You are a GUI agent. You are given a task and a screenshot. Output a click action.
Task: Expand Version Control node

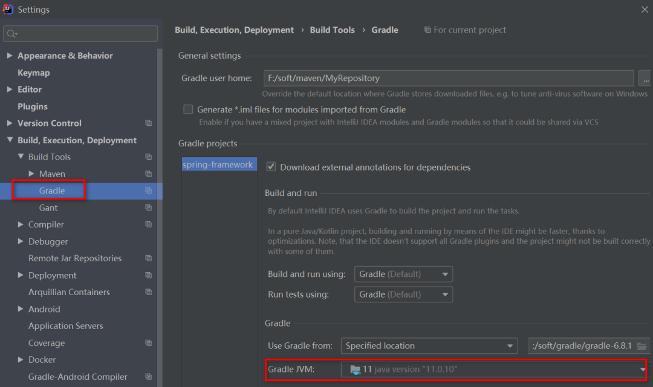point(10,123)
